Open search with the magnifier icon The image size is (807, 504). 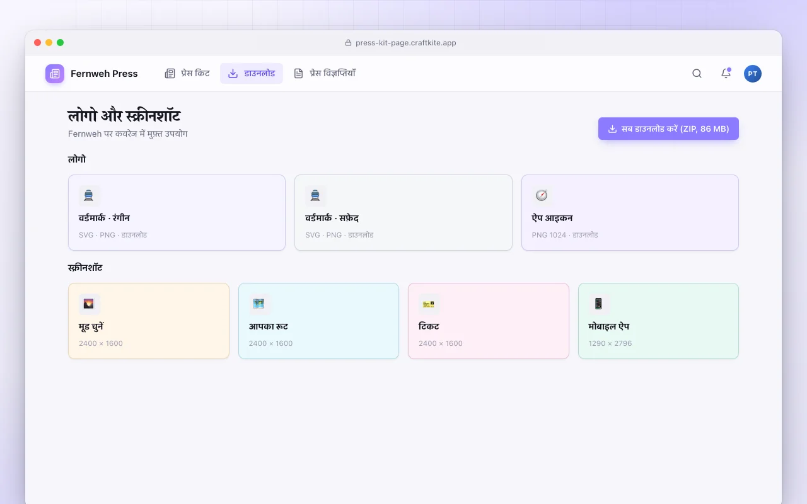(697, 74)
